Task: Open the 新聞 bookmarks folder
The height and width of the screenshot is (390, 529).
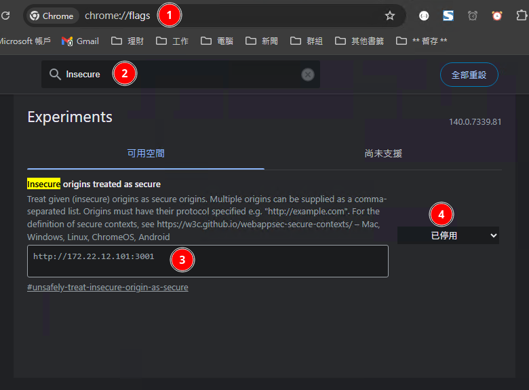Action: click(261, 41)
